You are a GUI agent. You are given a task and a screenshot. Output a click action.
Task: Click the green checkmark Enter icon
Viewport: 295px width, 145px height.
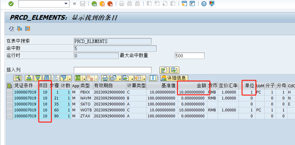11,4
